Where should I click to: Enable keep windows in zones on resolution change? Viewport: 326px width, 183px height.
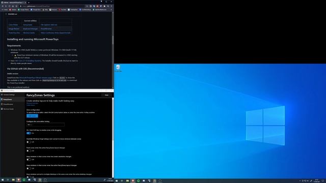pos(29,160)
